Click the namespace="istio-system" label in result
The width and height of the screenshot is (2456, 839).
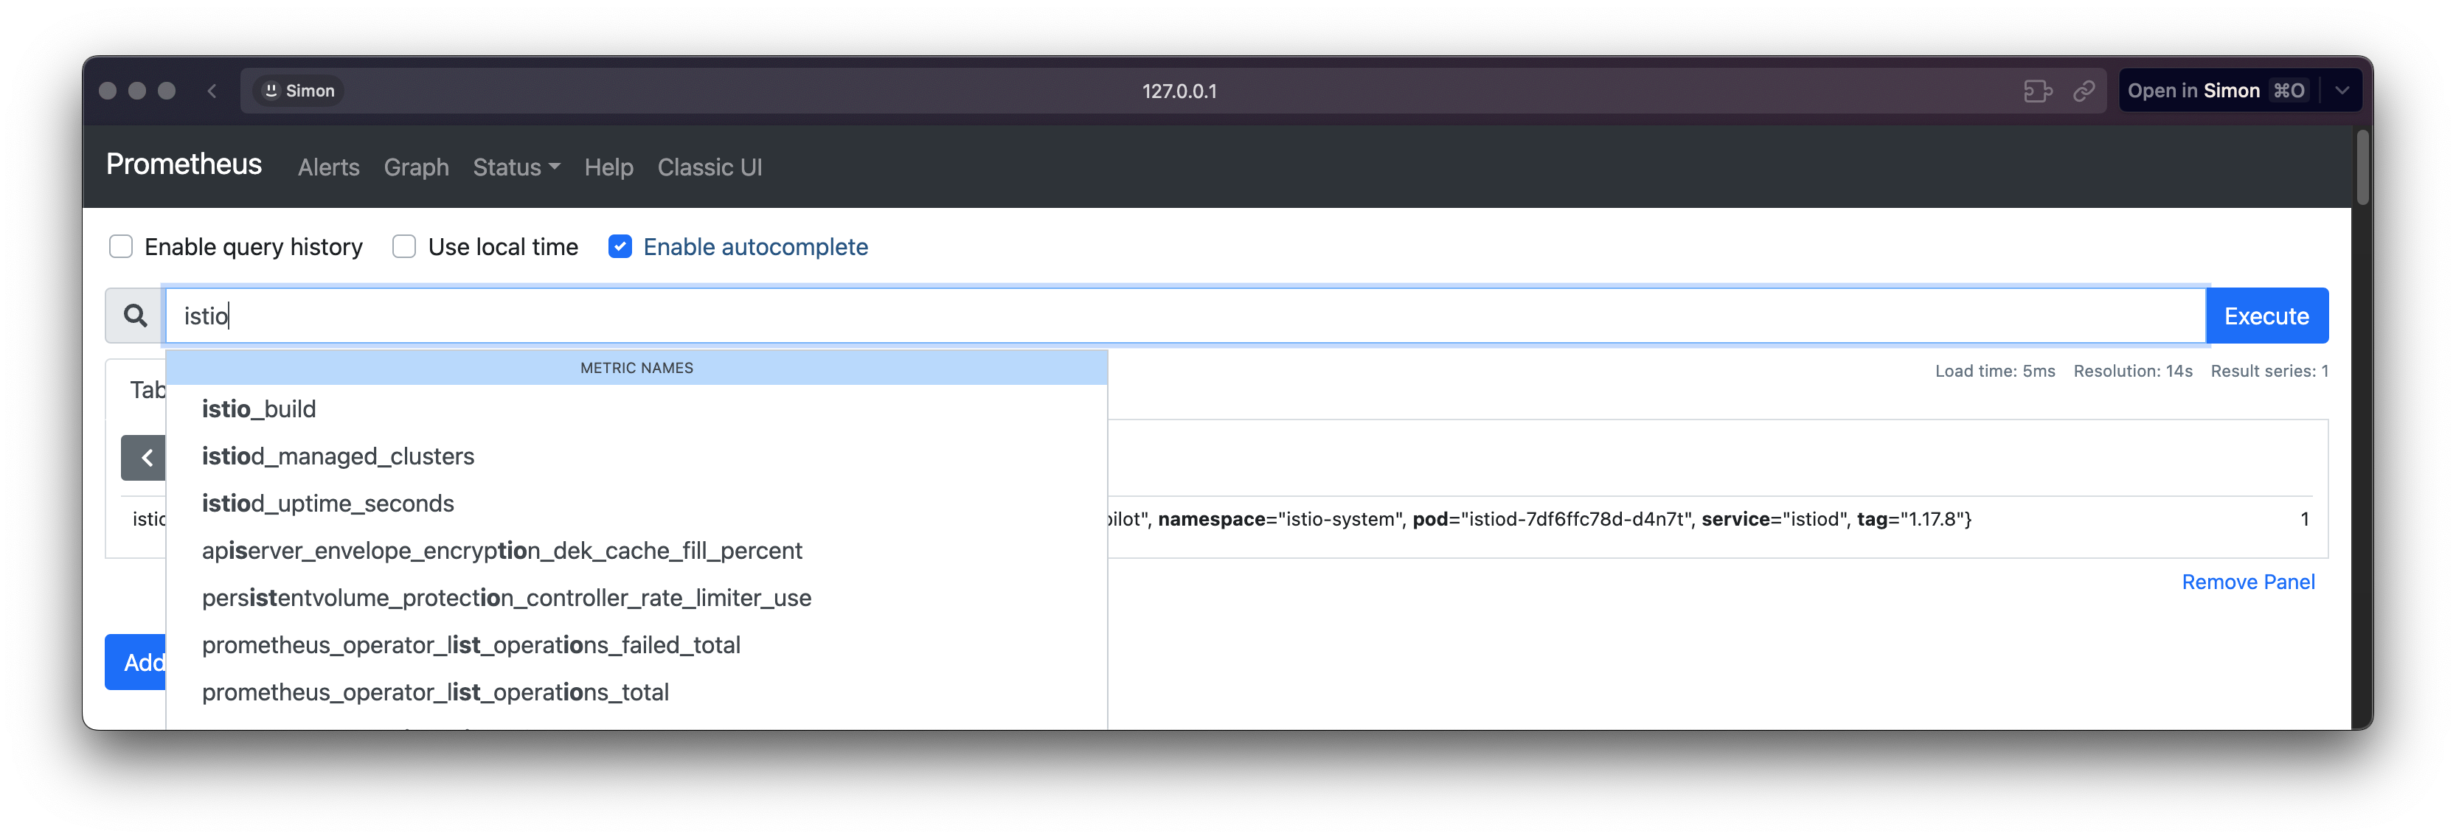click(x=1279, y=518)
